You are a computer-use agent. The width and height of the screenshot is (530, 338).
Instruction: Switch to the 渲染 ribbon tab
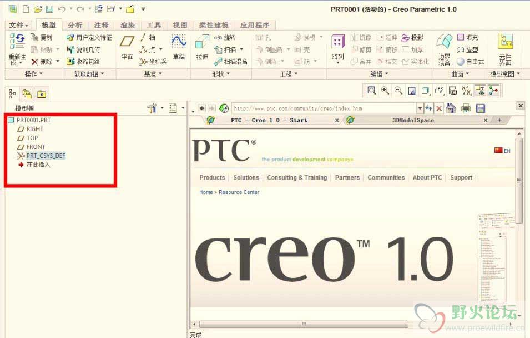tap(128, 25)
